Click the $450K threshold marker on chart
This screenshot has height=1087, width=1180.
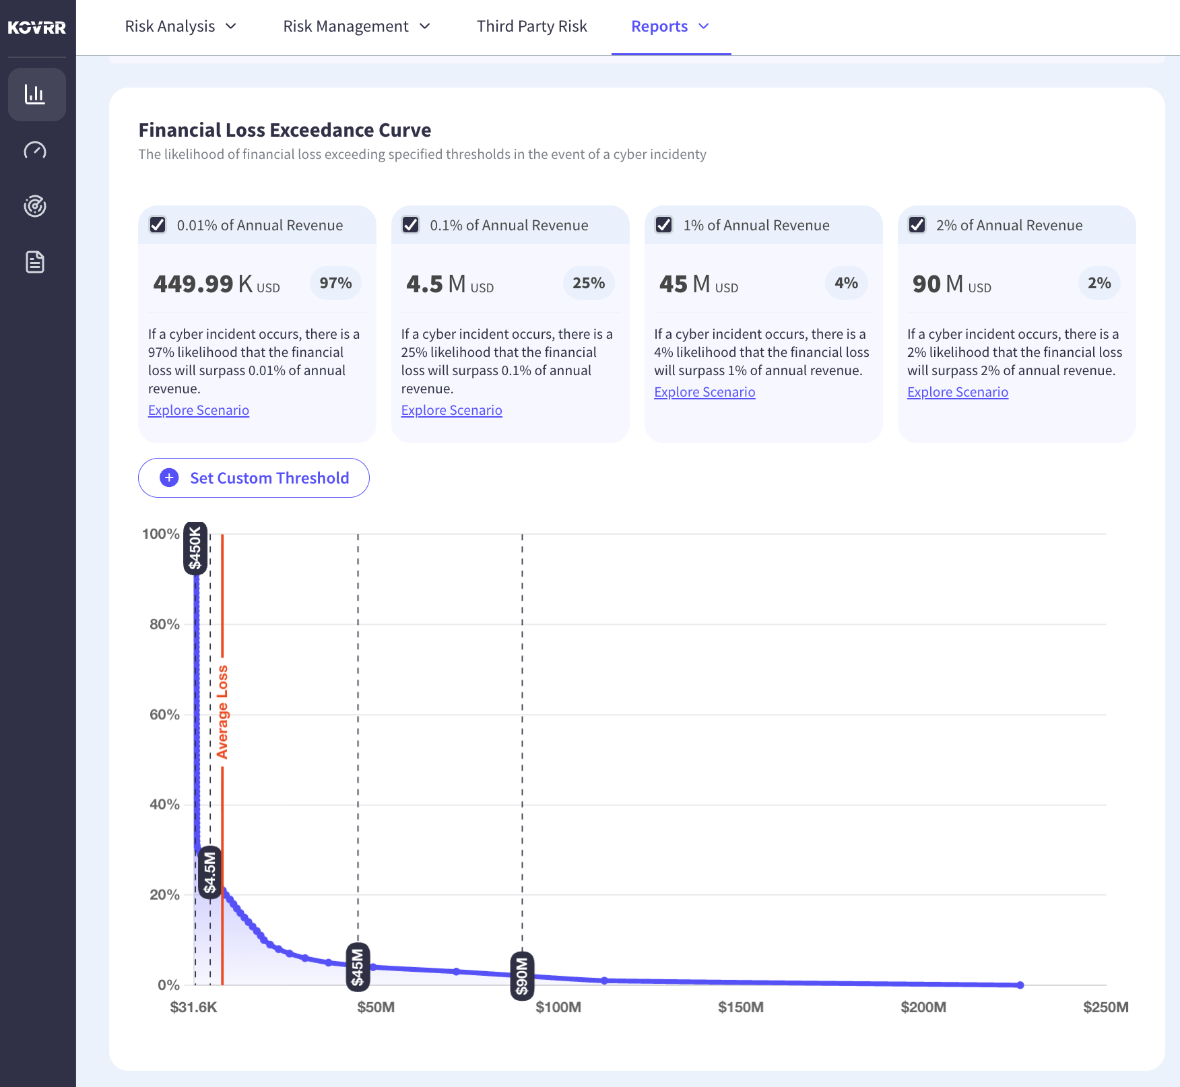pyautogui.click(x=195, y=548)
